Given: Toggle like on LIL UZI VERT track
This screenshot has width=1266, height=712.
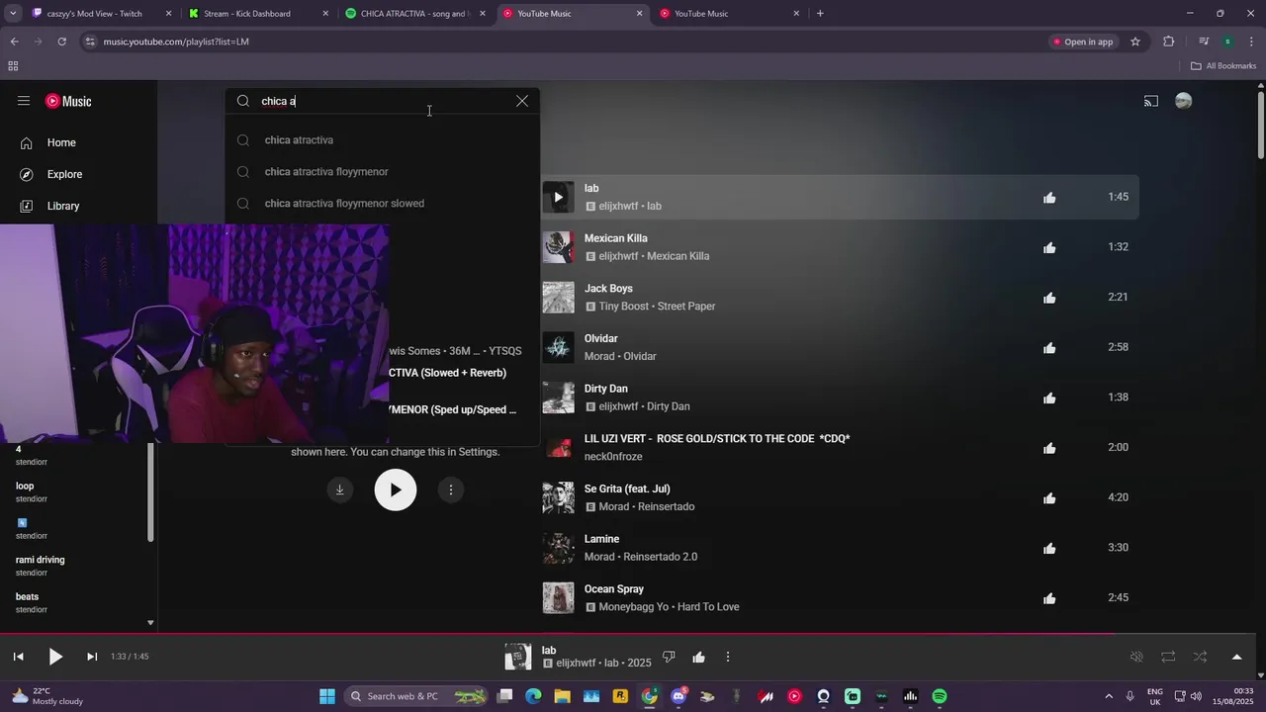Looking at the screenshot, I should [x=1049, y=448].
